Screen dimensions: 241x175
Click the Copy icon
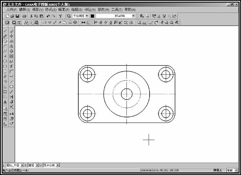(x=36, y=16)
